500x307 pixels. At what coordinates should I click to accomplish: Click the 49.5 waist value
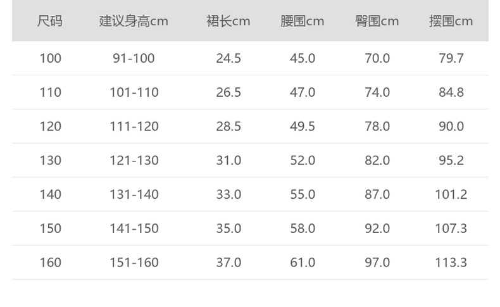pos(303,127)
